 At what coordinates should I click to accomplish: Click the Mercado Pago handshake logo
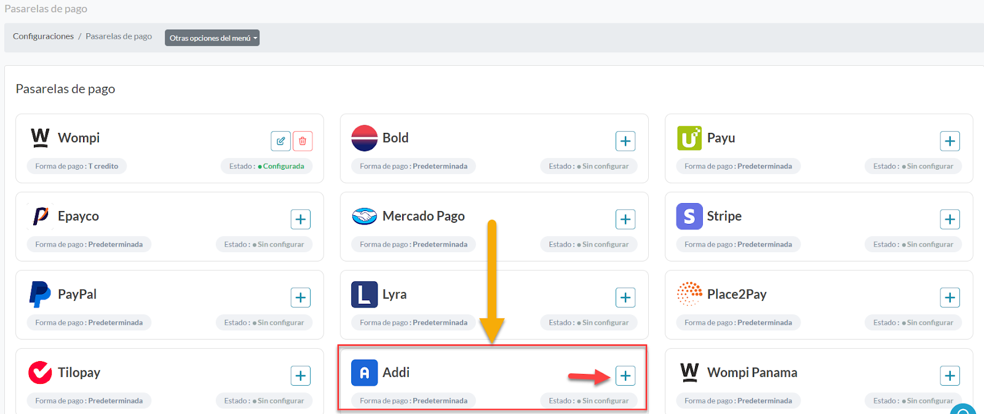[x=364, y=216]
